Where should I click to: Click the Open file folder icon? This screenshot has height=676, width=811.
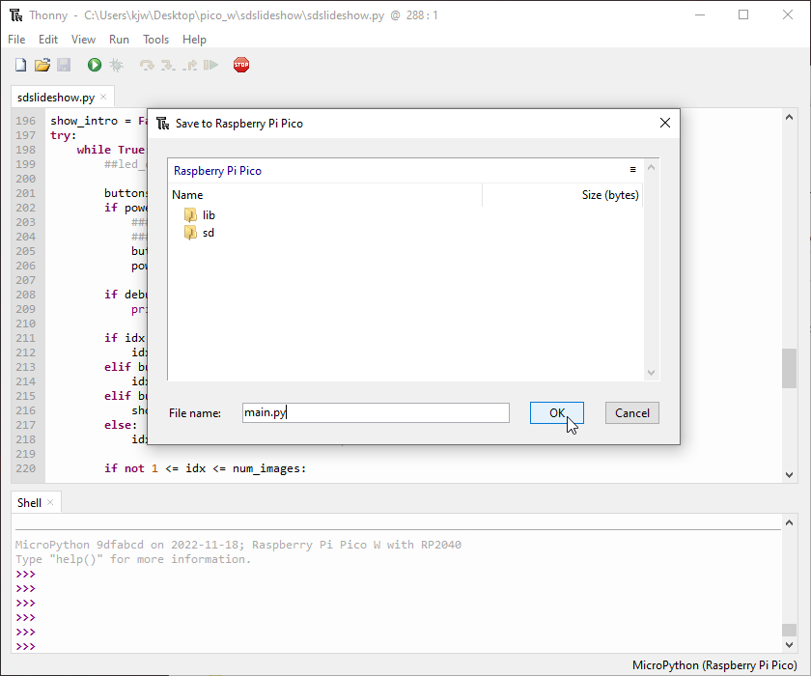[42, 65]
